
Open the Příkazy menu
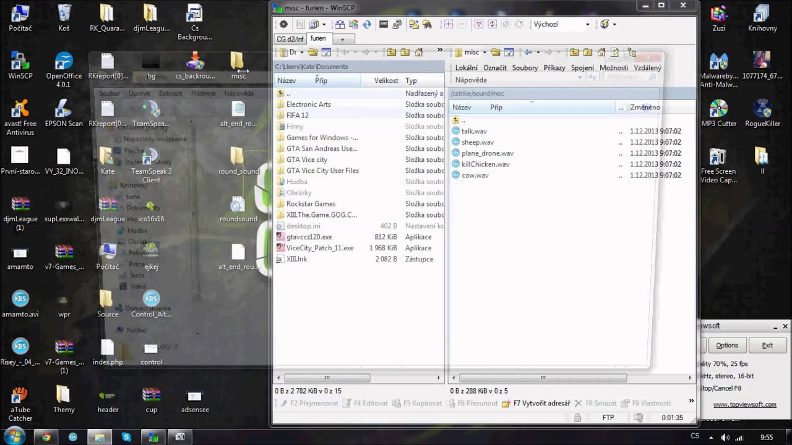(554, 68)
